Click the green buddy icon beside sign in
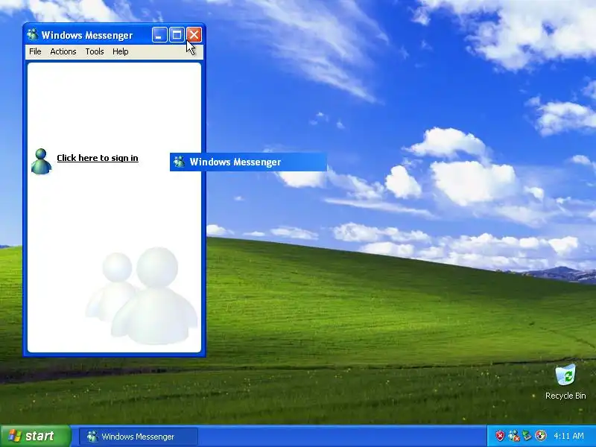 point(41,162)
